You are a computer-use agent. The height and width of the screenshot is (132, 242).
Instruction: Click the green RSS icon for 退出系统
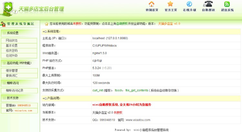point(227,4)
